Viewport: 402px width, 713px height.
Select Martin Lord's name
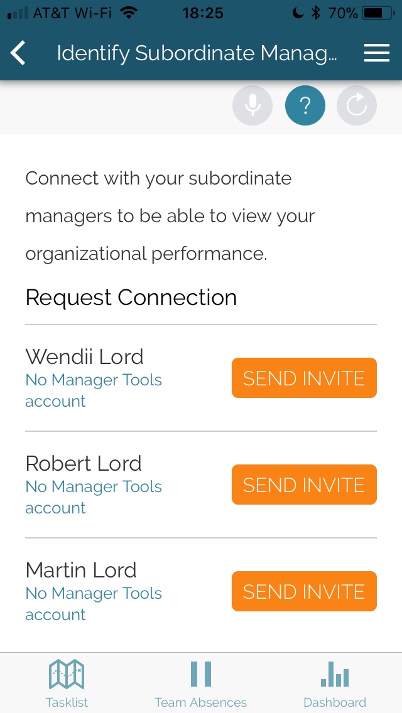(81, 570)
